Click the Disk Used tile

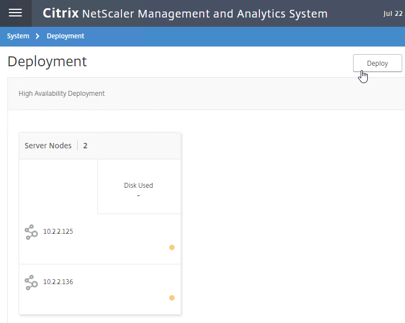[x=139, y=187]
